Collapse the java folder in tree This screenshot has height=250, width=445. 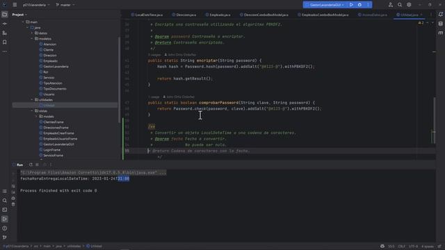tap(28, 28)
